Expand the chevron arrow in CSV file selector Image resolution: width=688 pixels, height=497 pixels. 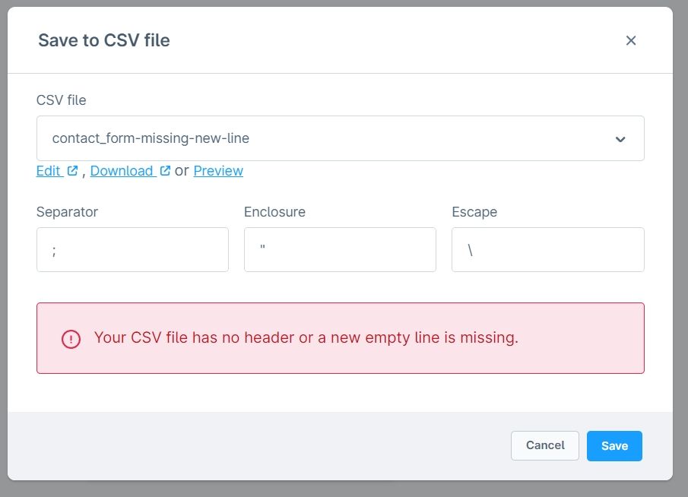(x=620, y=139)
